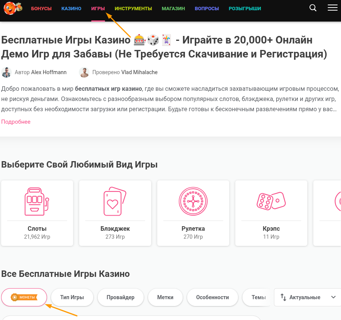Go to the Бонусы menu item
The image size is (341, 320).
[x=41, y=8]
